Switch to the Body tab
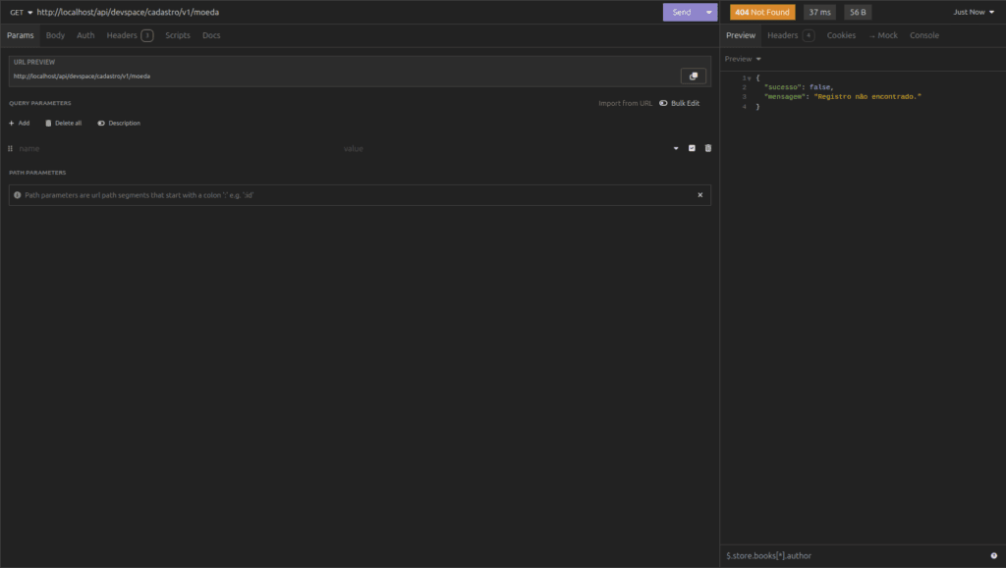The width and height of the screenshot is (1006, 568). point(55,35)
